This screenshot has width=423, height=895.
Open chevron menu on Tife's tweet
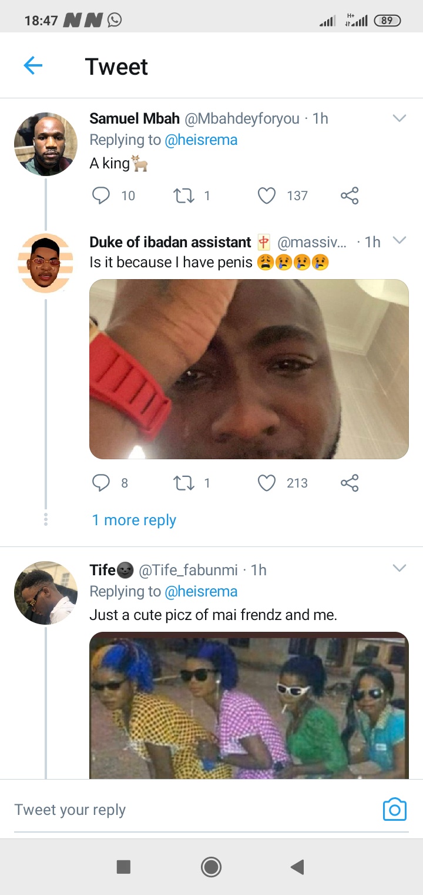coord(399,568)
